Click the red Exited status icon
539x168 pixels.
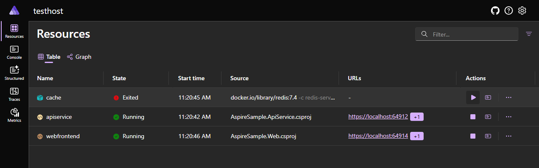tap(116, 97)
